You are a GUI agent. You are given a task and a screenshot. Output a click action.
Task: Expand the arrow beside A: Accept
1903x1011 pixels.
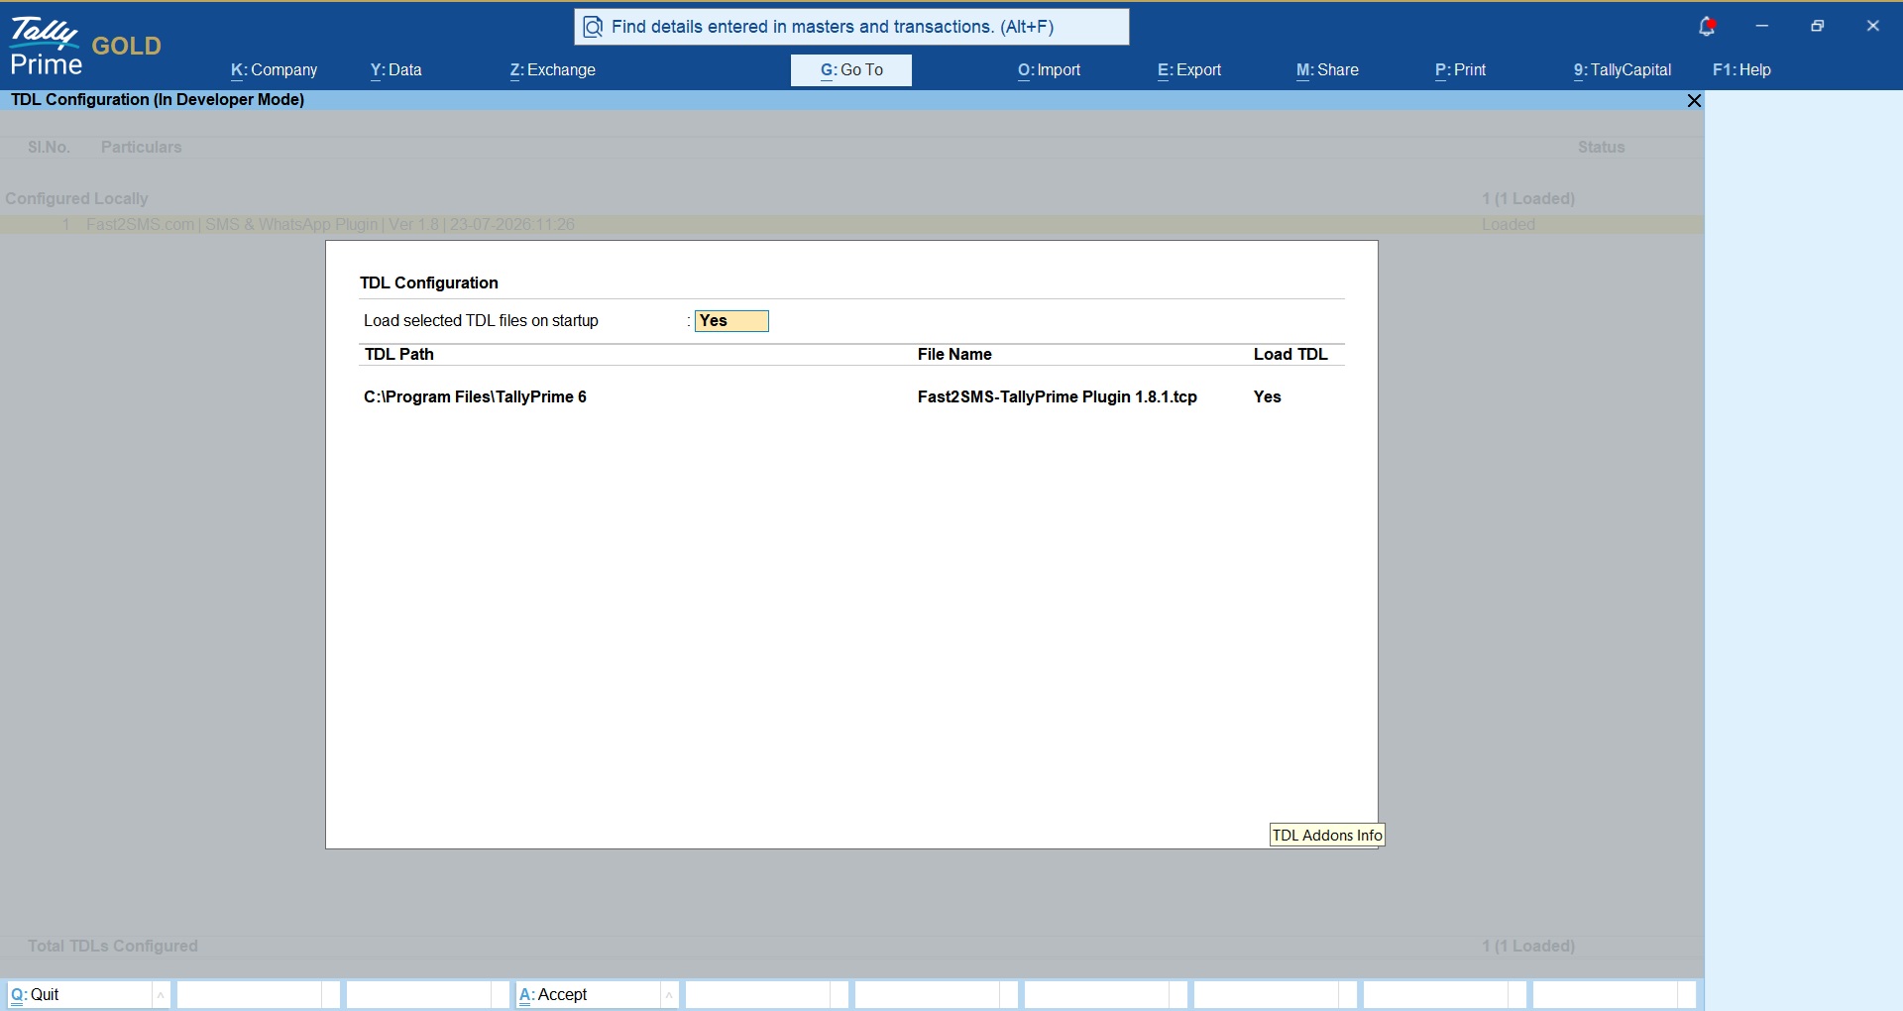click(x=669, y=995)
